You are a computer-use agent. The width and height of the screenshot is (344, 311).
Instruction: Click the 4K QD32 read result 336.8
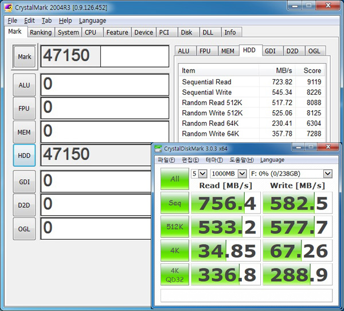[226, 274]
